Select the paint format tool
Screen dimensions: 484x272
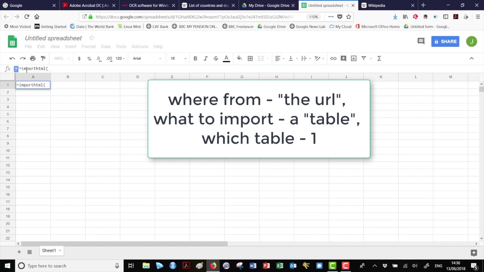43,58
